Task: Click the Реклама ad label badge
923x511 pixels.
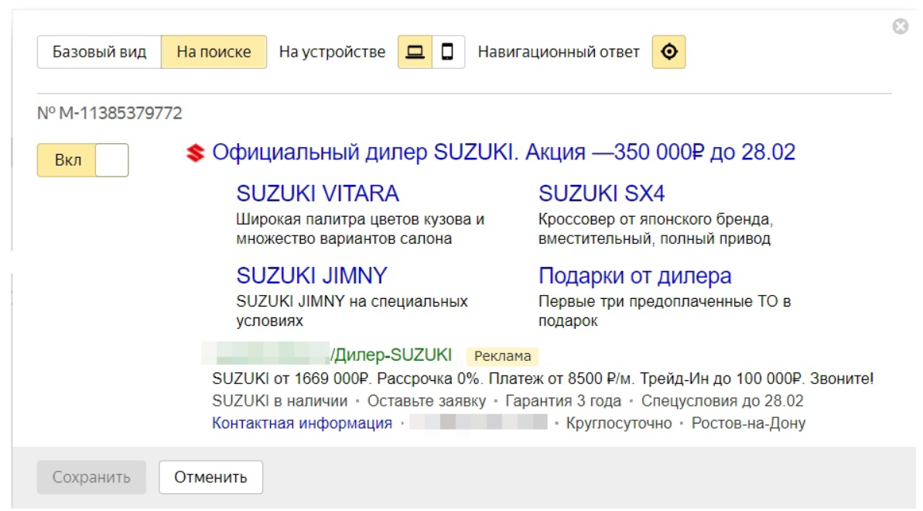Action: [502, 356]
